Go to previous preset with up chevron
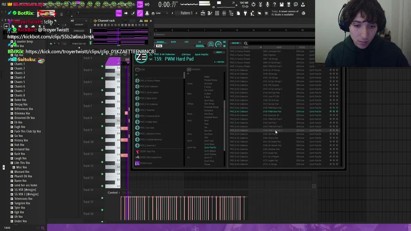This screenshot has width=411, height=231. point(151,55)
